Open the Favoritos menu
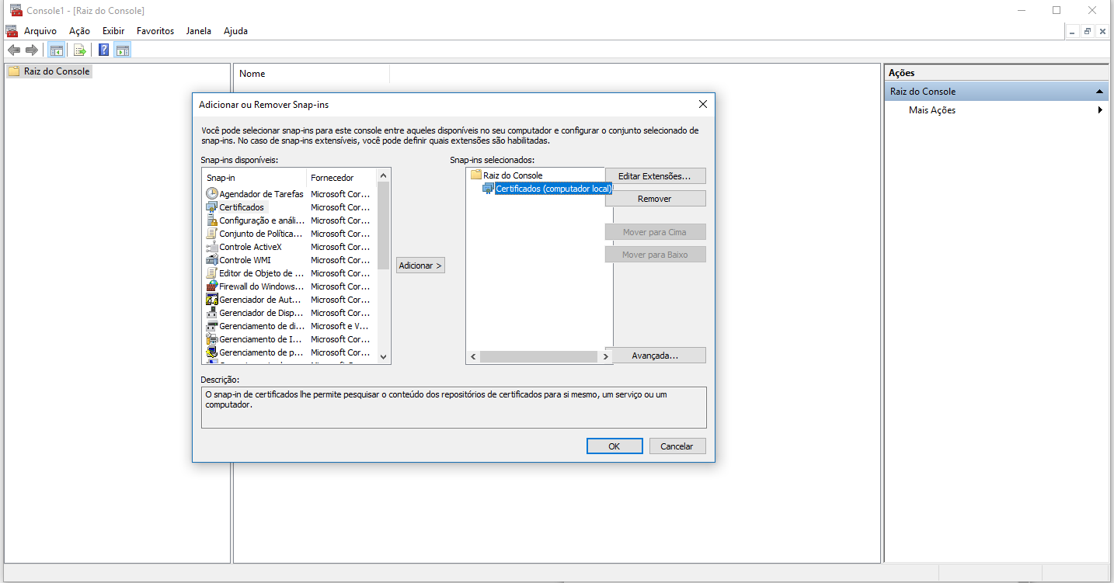Screen dimensions: 1114x583 [155, 31]
